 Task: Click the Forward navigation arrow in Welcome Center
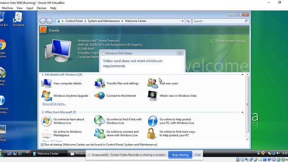pos(49,21)
